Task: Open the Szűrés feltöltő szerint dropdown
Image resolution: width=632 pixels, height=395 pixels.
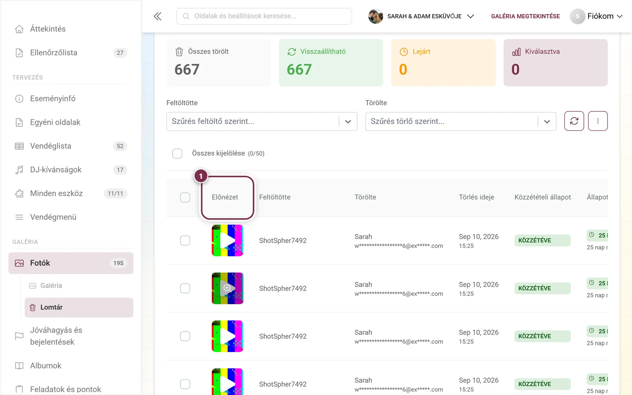Action: click(262, 122)
